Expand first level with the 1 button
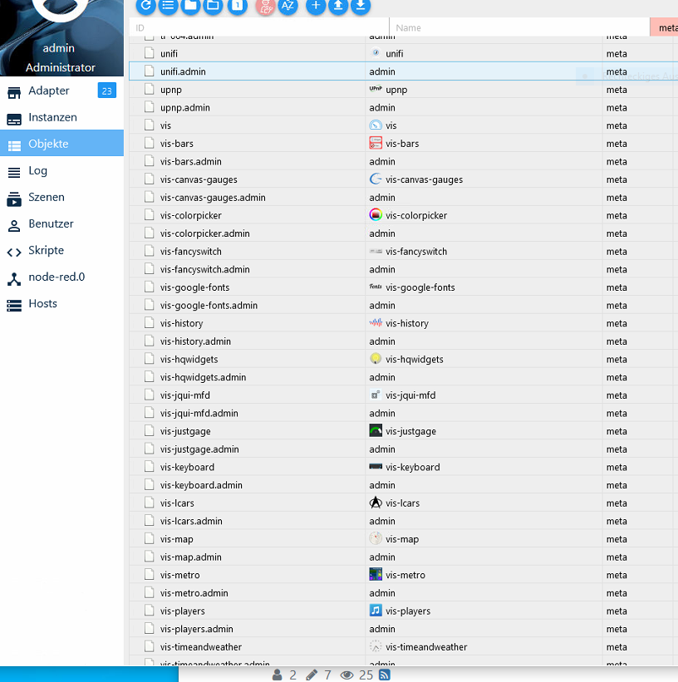678x682 pixels. point(238,6)
